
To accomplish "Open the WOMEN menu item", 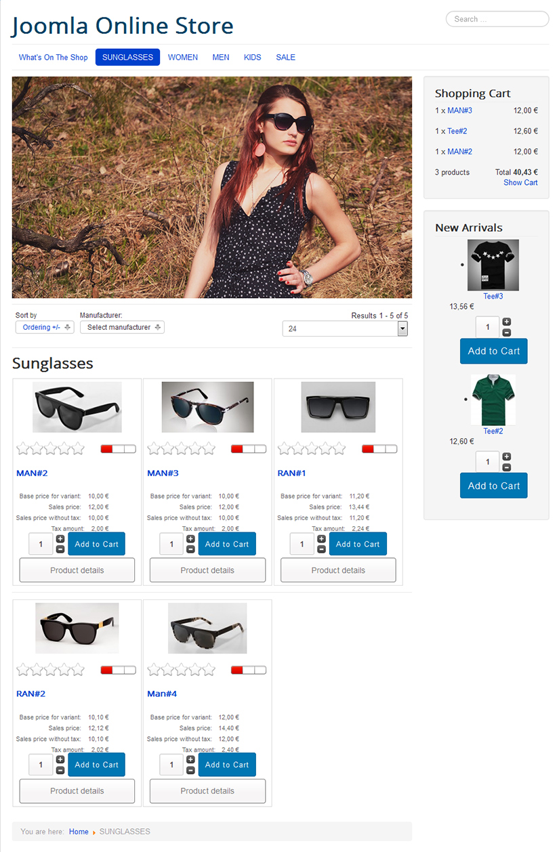I will tap(183, 58).
